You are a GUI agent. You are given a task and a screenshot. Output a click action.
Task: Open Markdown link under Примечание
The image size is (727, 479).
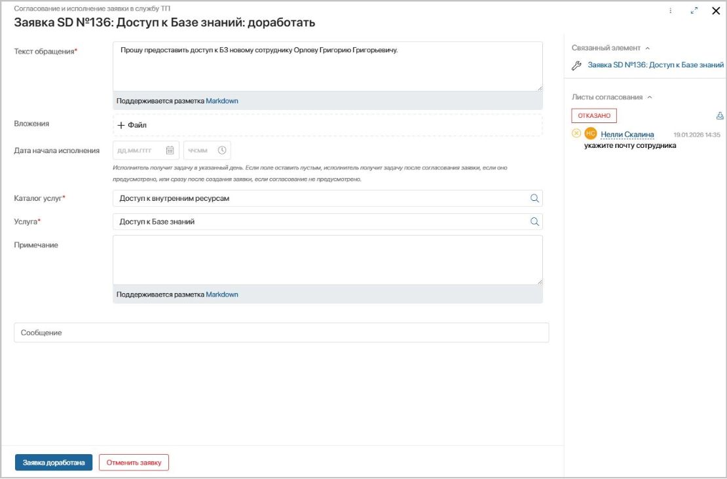tap(222, 294)
